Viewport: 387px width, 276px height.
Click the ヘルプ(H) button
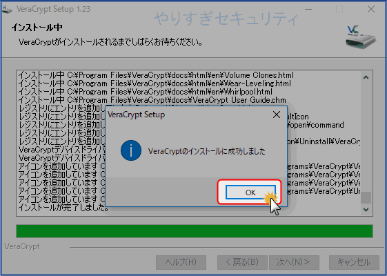[x=181, y=262]
